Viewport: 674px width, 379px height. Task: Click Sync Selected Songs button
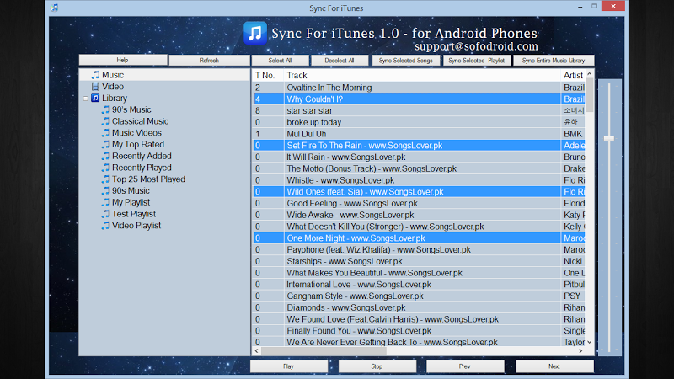click(x=406, y=60)
